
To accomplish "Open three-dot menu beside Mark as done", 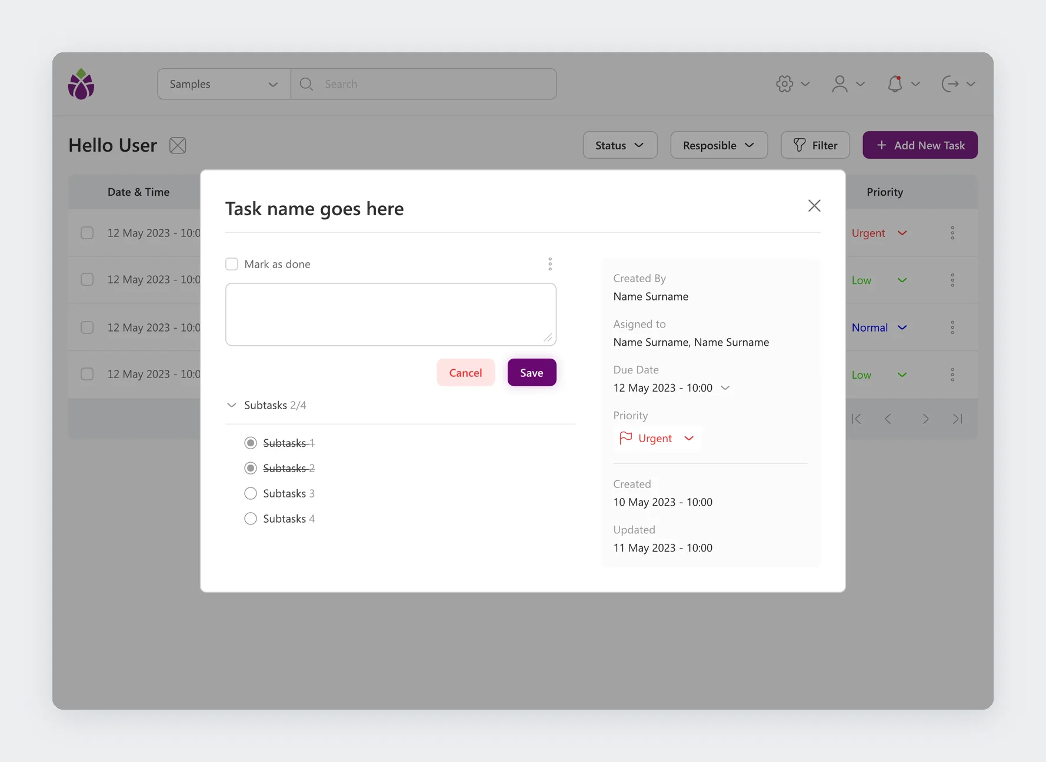I will click(550, 264).
